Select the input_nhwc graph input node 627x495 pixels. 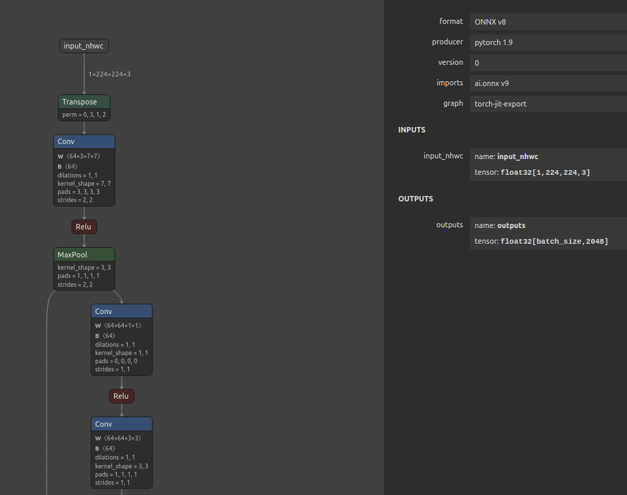[84, 46]
